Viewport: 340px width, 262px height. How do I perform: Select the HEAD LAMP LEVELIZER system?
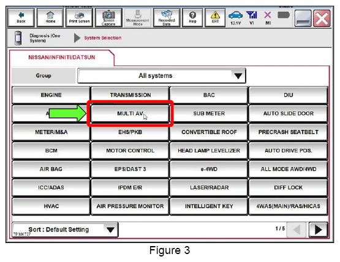click(209, 151)
